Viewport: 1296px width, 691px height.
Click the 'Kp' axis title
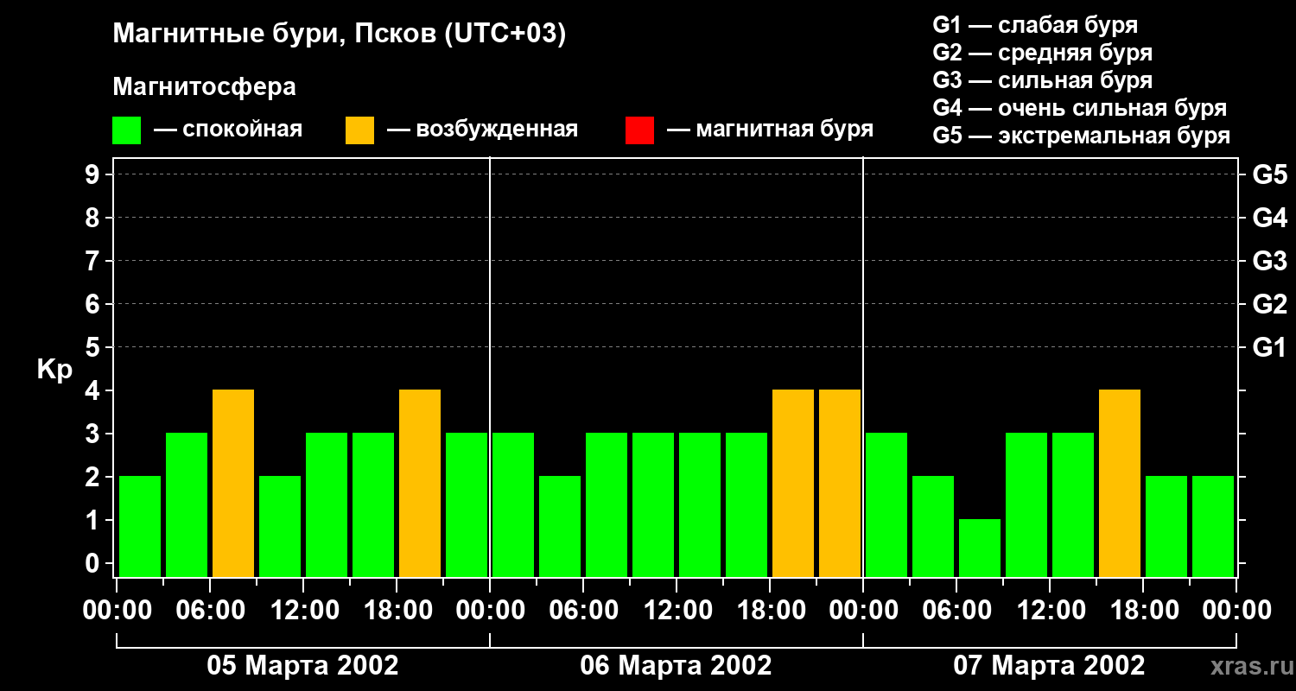pyautogui.click(x=54, y=369)
